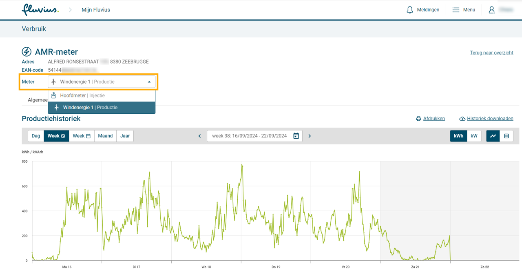Toggle units to kWh
522x272 pixels.
click(x=458, y=136)
